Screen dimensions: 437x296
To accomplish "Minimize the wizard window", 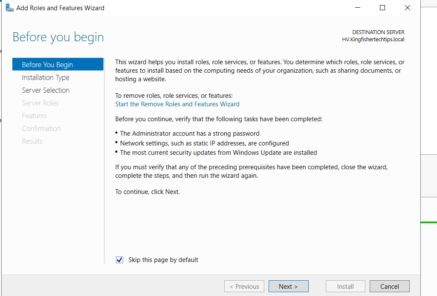I will [x=358, y=8].
